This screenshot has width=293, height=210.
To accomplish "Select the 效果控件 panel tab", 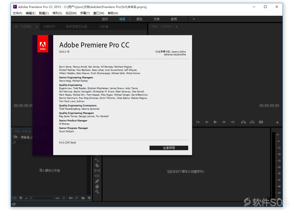I will 49,27.
